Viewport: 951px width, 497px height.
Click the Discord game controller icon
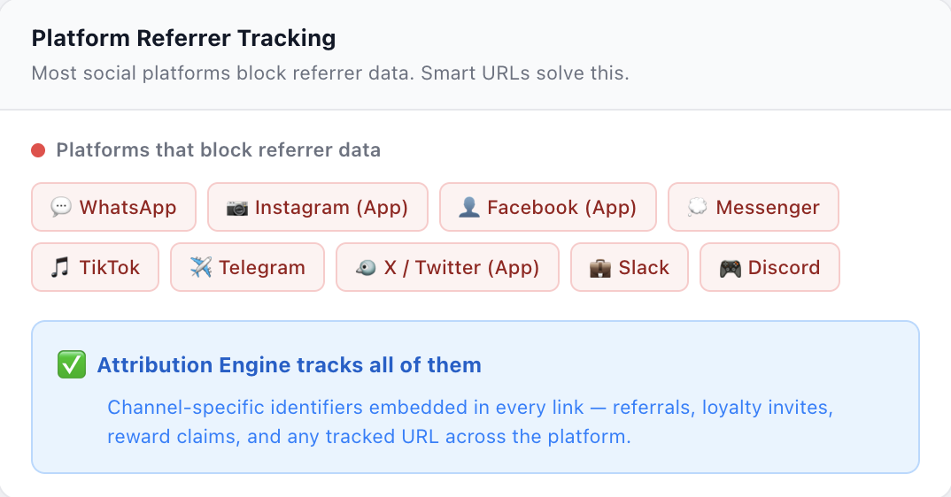click(x=730, y=268)
